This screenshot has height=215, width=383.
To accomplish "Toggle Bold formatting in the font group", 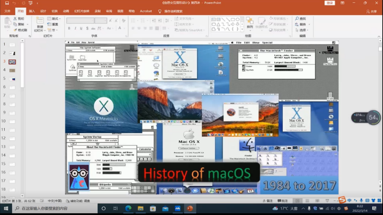I will coord(69,28).
